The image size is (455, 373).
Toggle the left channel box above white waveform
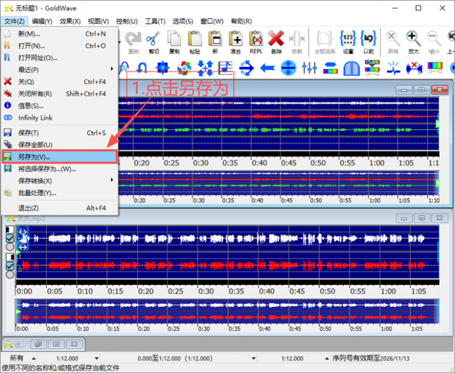(10, 230)
